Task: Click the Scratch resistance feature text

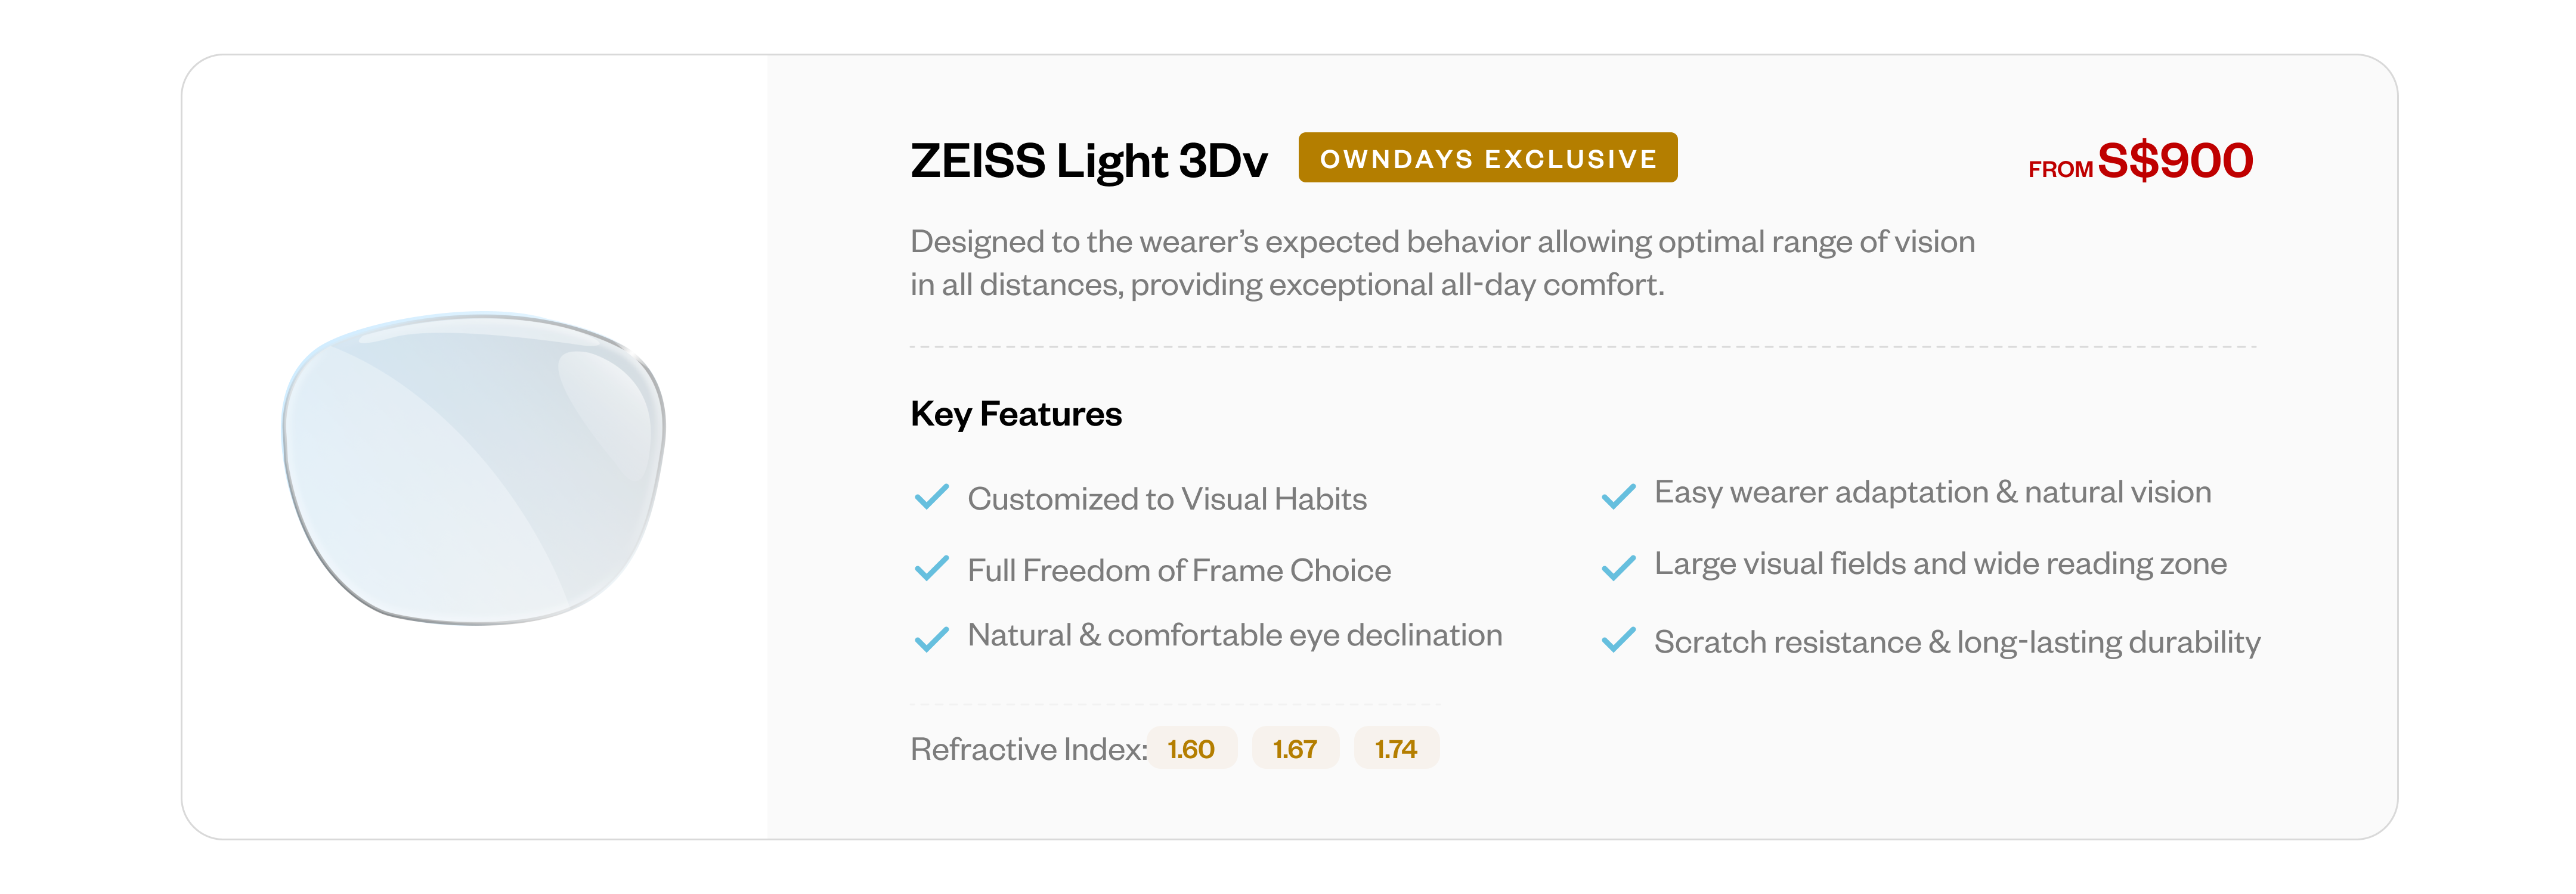Action: (1956, 642)
